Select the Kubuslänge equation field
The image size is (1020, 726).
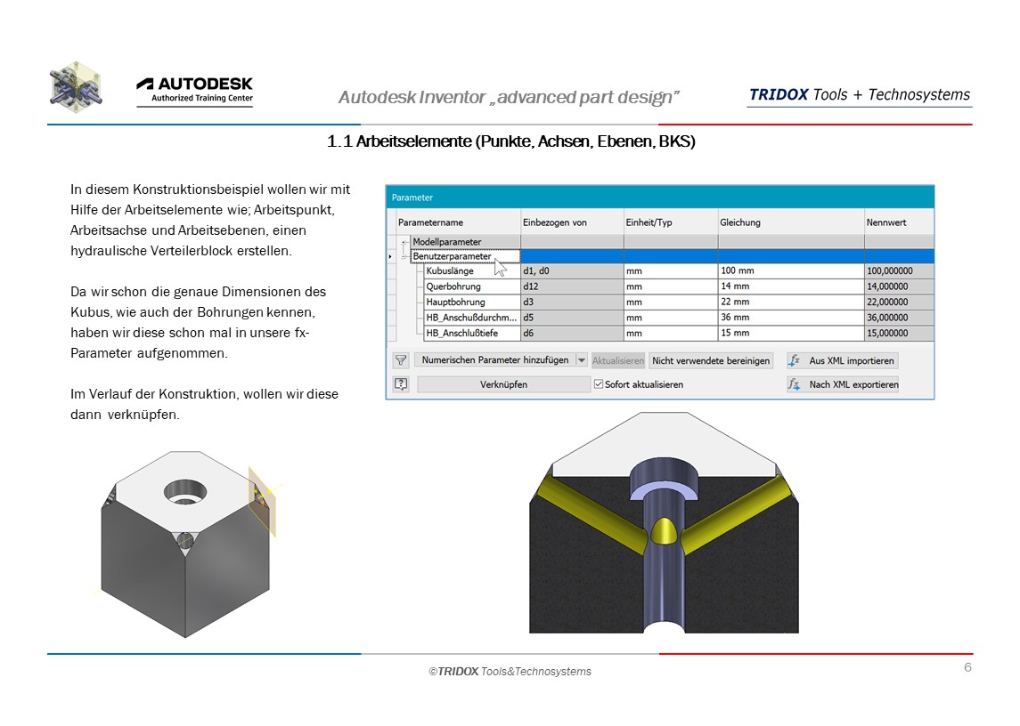789,271
